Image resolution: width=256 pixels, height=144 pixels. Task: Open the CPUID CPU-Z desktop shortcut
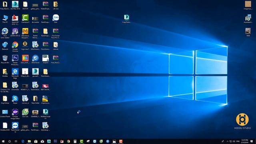point(15,32)
